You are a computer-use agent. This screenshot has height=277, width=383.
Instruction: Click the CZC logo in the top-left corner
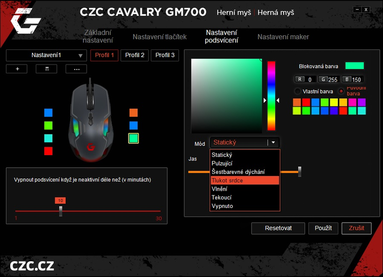(x=25, y=22)
